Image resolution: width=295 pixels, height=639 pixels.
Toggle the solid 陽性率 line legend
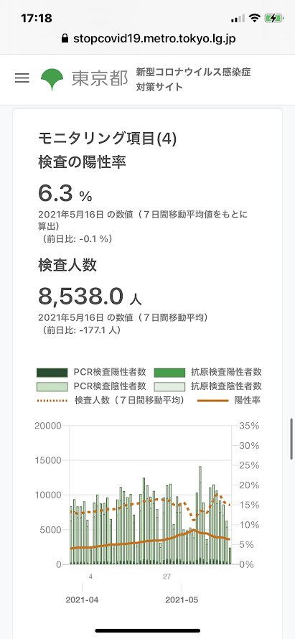pyautogui.click(x=230, y=401)
